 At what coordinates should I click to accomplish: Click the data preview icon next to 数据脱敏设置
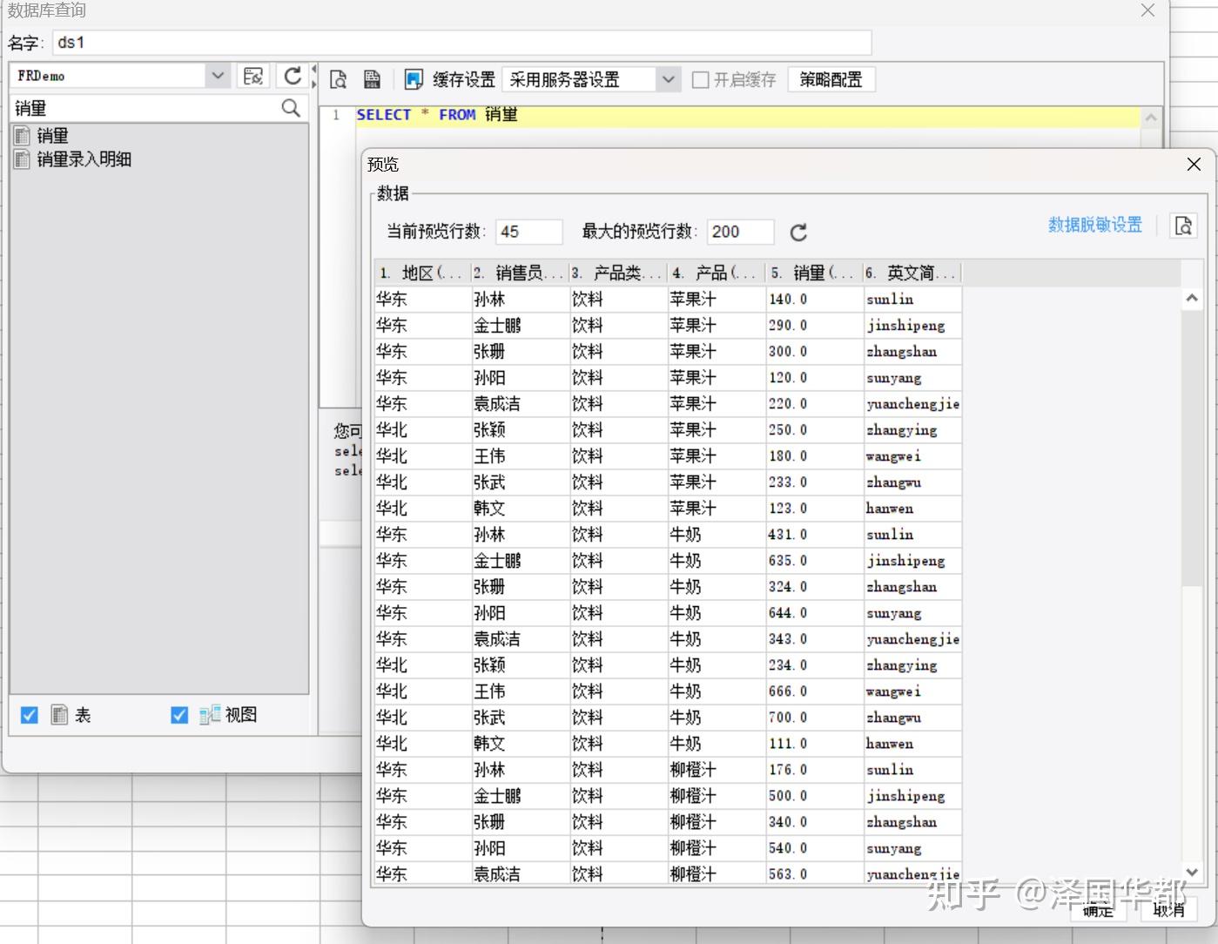[1183, 225]
